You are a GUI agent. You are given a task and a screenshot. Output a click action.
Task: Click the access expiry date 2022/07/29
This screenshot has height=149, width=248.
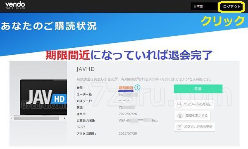[x=128, y=133]
